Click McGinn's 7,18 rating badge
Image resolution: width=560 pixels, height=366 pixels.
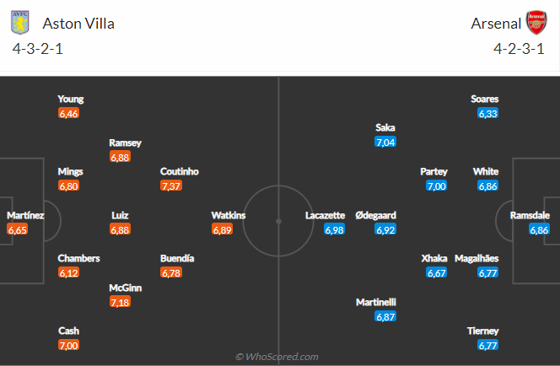pyautogui.click(x=121, y=301)
